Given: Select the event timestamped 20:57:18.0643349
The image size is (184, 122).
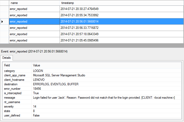Looking at the screenshot, I should [80, 34].
